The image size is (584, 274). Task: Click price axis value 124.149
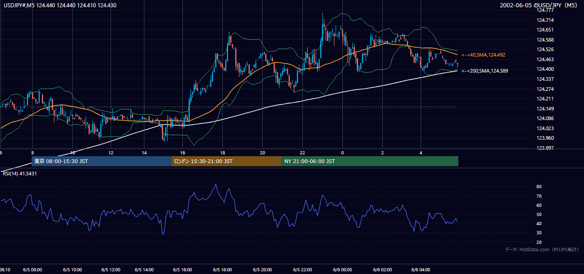[x=546, y=109]
